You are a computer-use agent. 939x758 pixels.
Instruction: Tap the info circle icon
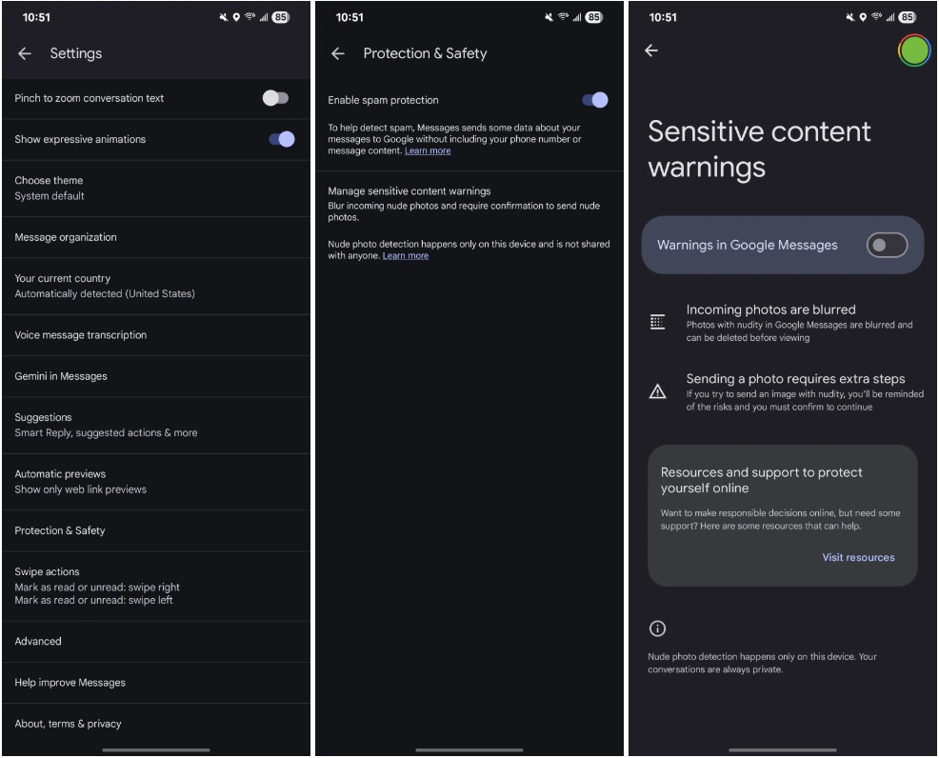[657, 628]
